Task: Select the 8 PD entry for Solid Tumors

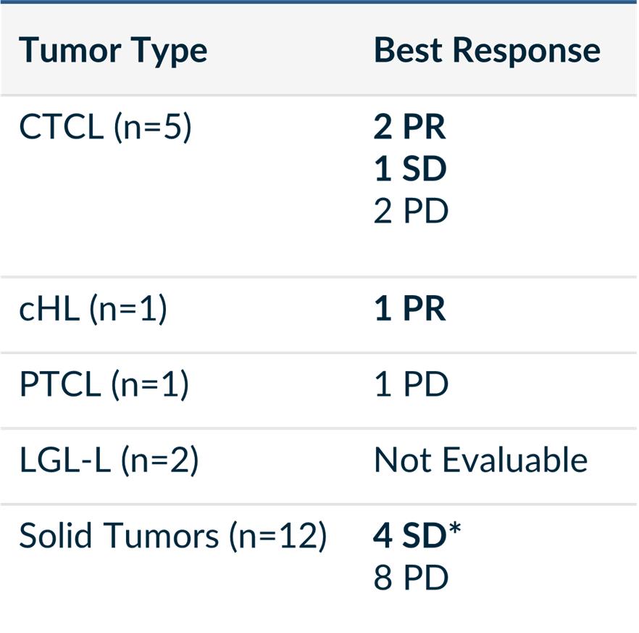Action: [411, 578]
